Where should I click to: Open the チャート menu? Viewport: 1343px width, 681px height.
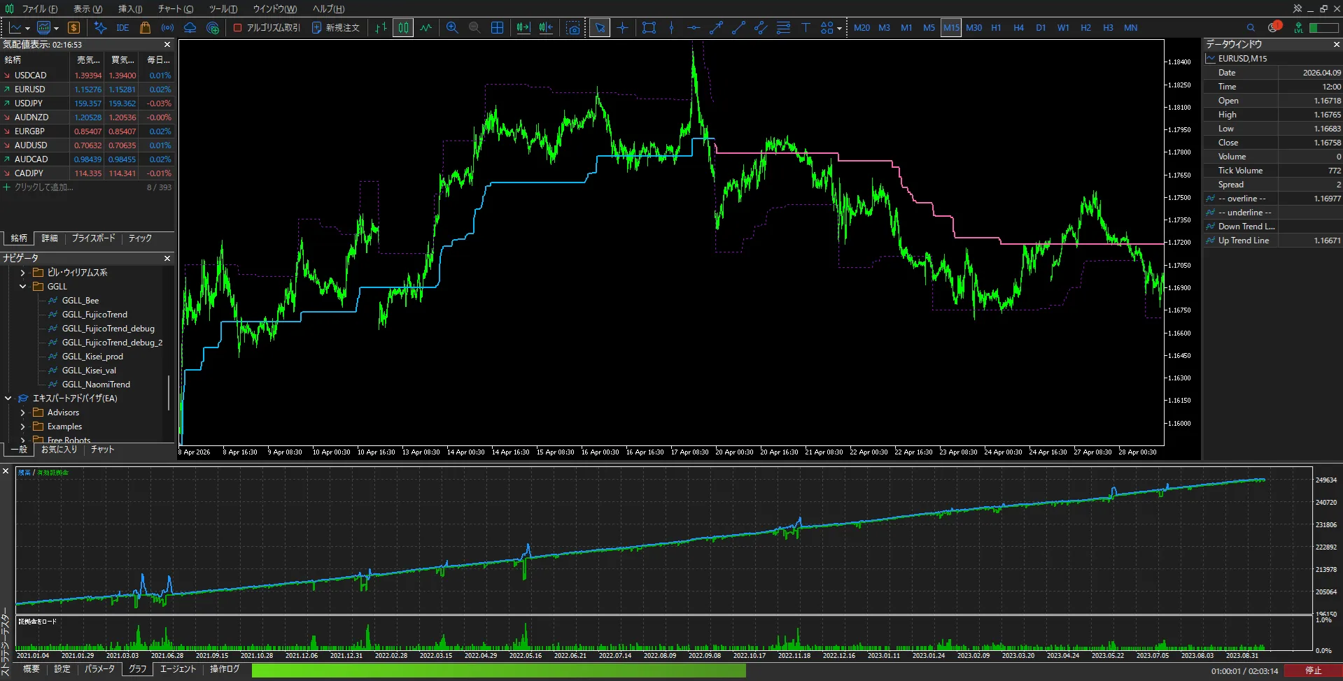point(175,9)
